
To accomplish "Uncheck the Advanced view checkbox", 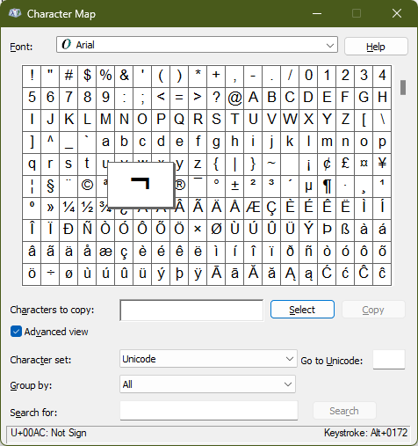I will coord(16,332).
